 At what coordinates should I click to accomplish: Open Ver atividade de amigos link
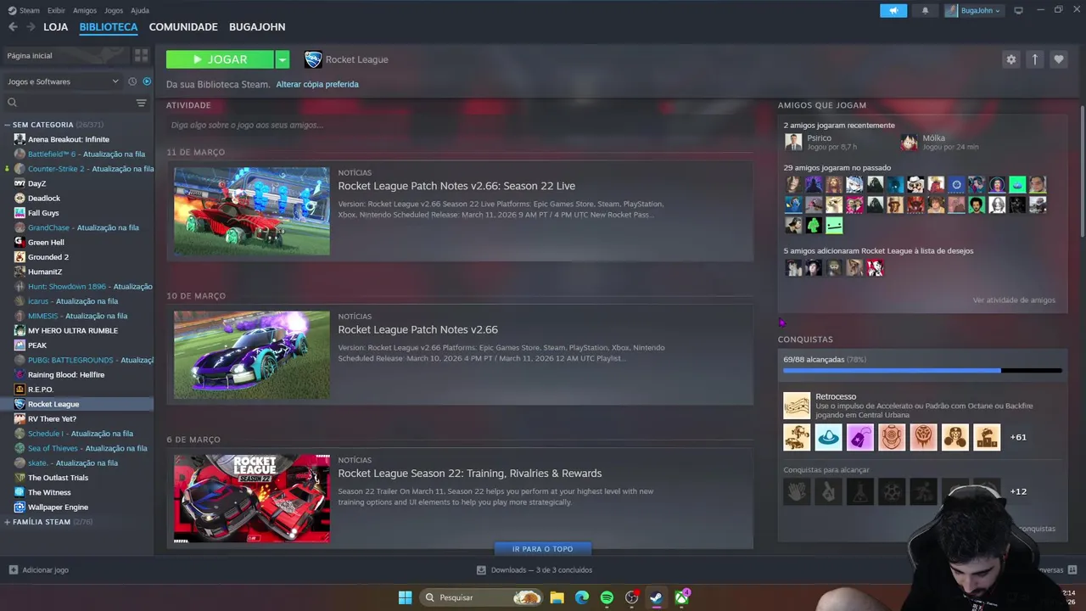tap(1014, 300)
